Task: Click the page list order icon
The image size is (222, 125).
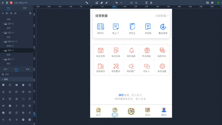Action: (x=15, y=13)
